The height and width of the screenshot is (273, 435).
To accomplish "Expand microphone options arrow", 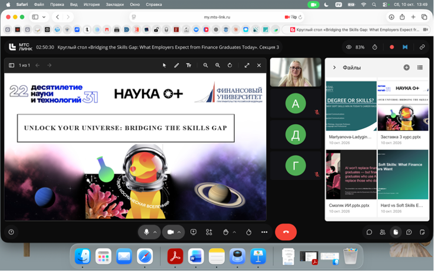I will (x=155, y=232).
